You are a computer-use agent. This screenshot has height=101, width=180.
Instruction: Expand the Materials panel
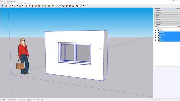[x=167, y=12]
